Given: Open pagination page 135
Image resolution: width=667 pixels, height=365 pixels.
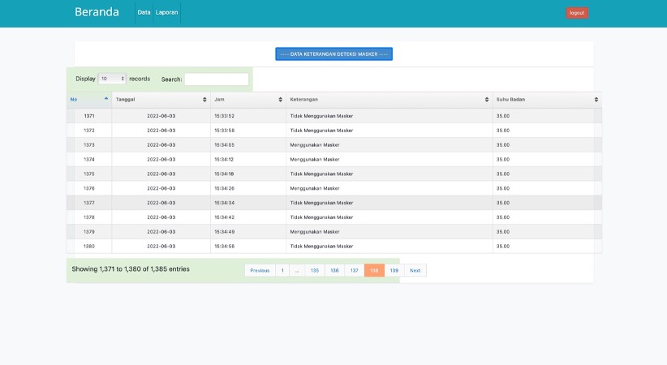Looking at the screenshot, I should [x=315, y=271].
